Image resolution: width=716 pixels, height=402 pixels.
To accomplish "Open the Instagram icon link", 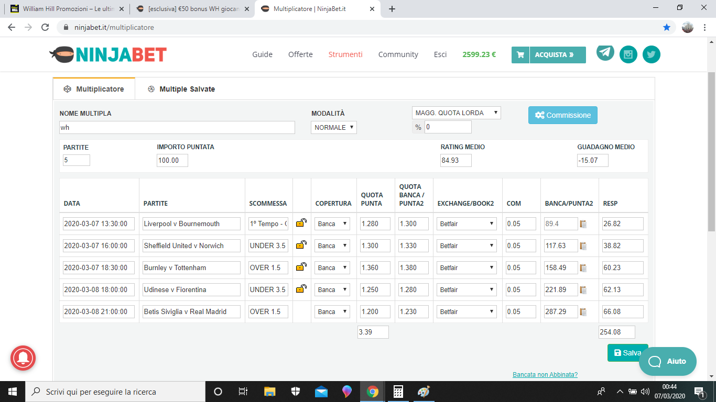I will (628, 54).
